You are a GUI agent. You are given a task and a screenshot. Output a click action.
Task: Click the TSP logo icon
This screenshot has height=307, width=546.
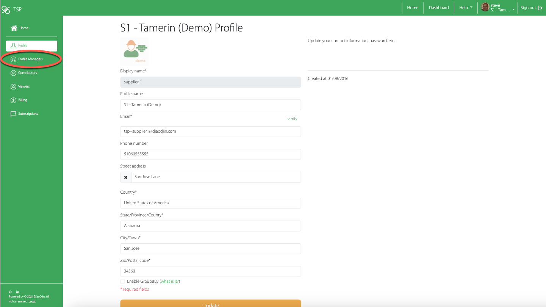(6, 9)
